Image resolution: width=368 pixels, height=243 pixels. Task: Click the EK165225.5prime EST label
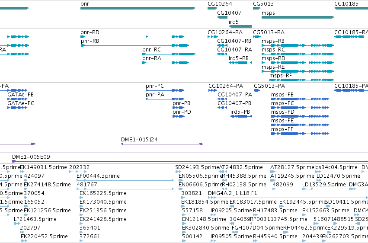click(x=103, y=193)
